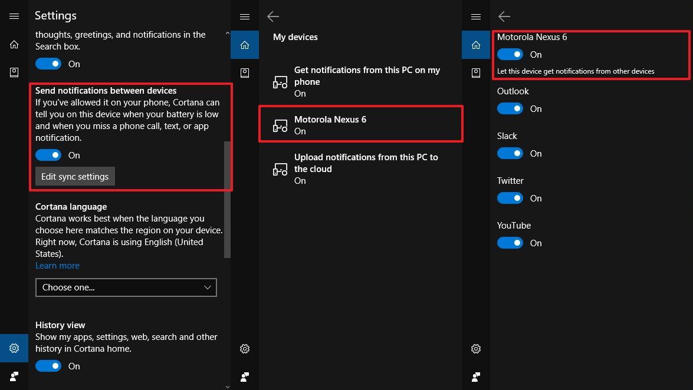Viewport: 693px width, 390px height.
Task: Toggle the History view switch
Action: click(48, 366)
